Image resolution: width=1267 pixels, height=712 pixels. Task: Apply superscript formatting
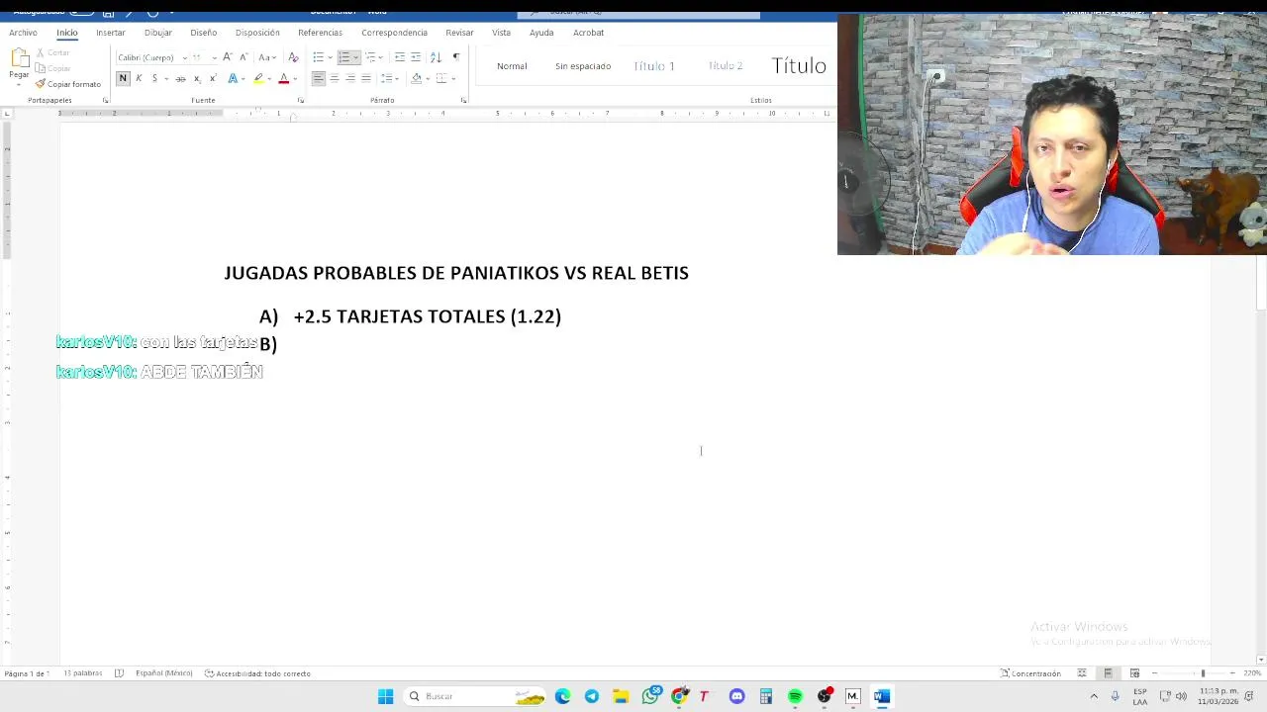tap(212, 78)
